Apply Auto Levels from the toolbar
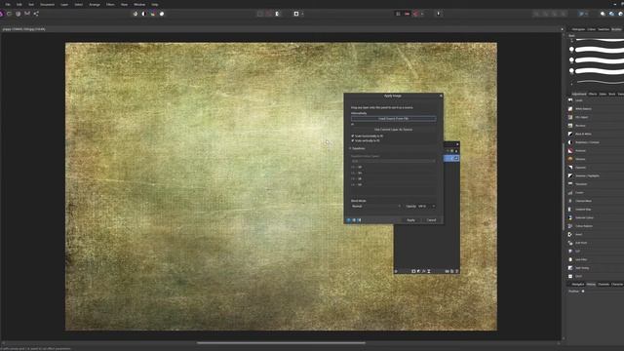The width and height of the screenshot is (624, 351). tap(136, 14)
